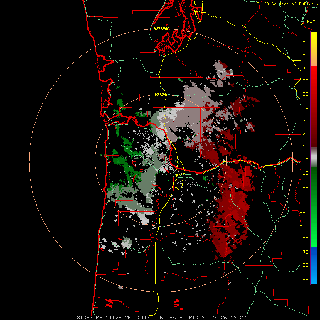
Task: Select the green inbound segment of the color bar
Action: [x=314, y=208]
